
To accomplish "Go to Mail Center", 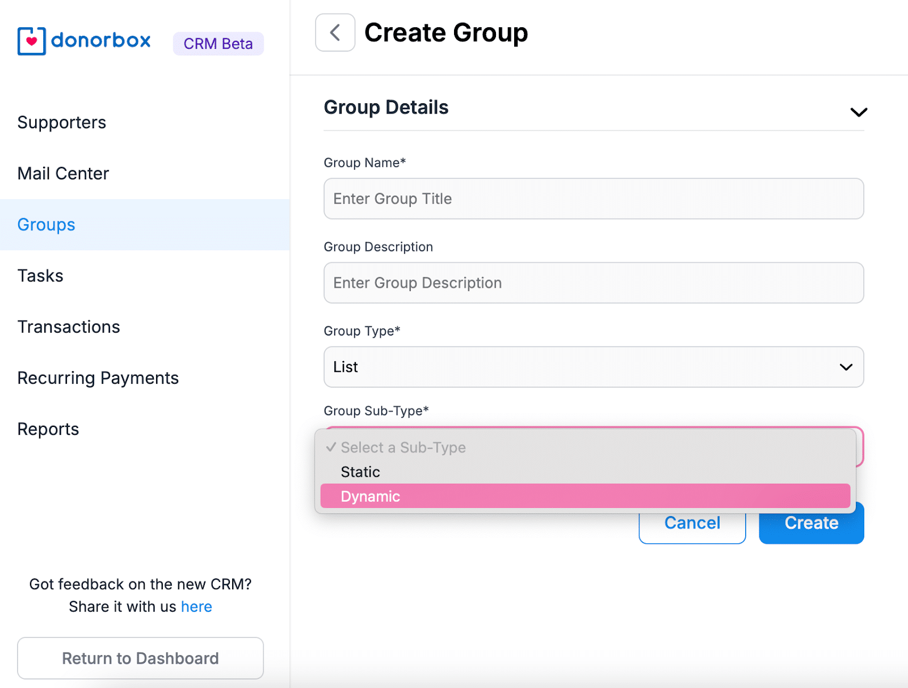I will [63, 174].
